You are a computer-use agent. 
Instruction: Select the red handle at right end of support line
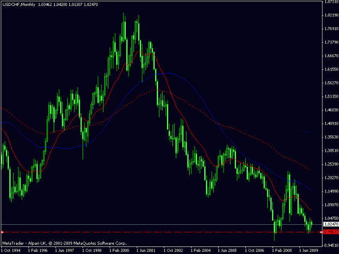[321, 232]
